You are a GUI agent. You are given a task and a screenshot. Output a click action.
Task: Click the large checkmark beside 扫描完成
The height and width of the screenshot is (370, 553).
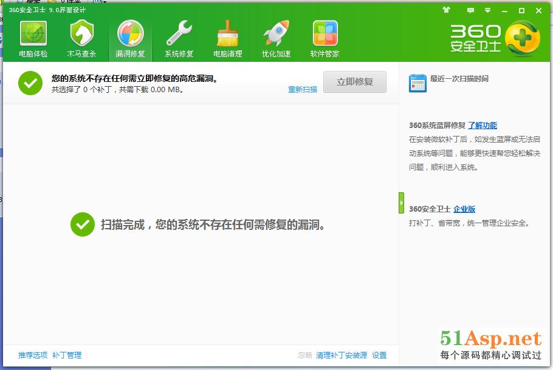pyautogui.click(x=83, y=224)
